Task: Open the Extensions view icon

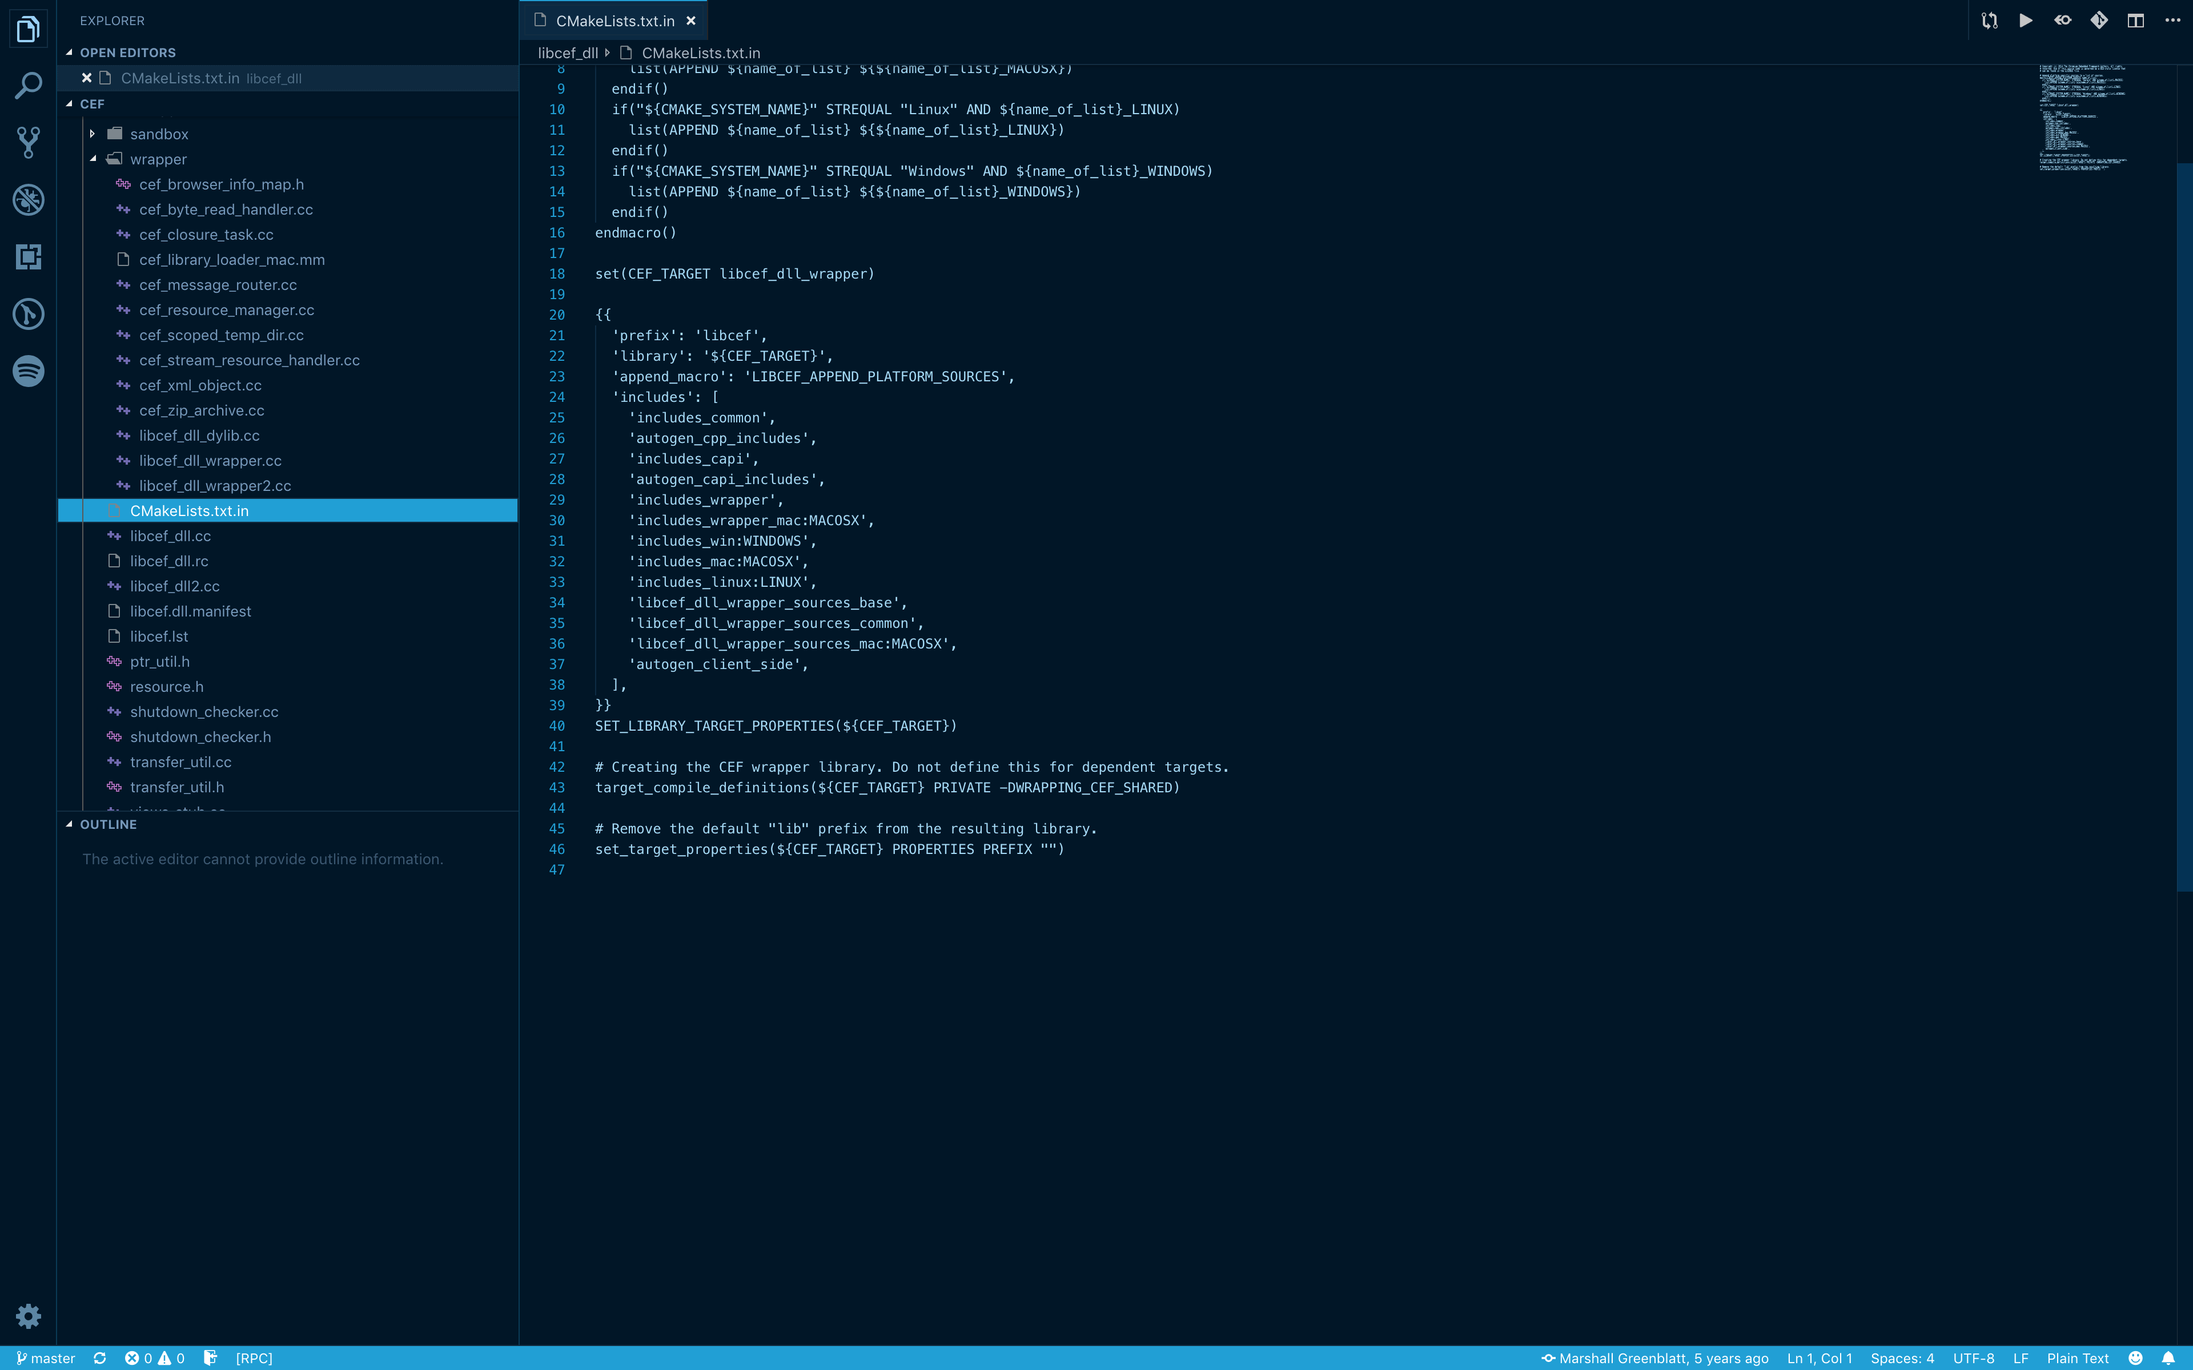Action: (x=28, y=257)
